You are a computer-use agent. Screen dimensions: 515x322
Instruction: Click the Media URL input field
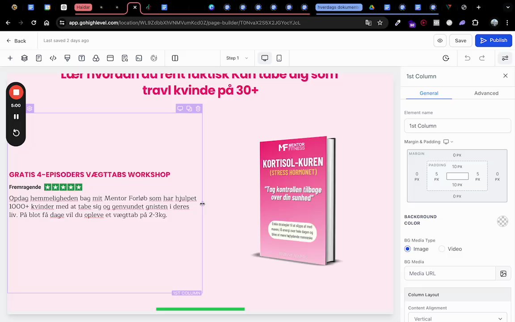450,273
